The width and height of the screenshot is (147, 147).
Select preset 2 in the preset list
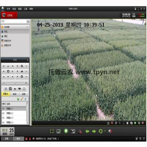(14, 113)
